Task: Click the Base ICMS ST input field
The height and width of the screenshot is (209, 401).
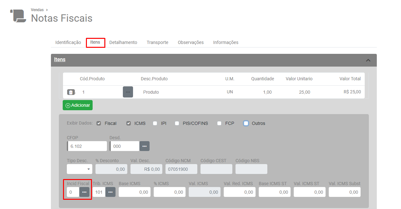Action: (x=275, y=192)
